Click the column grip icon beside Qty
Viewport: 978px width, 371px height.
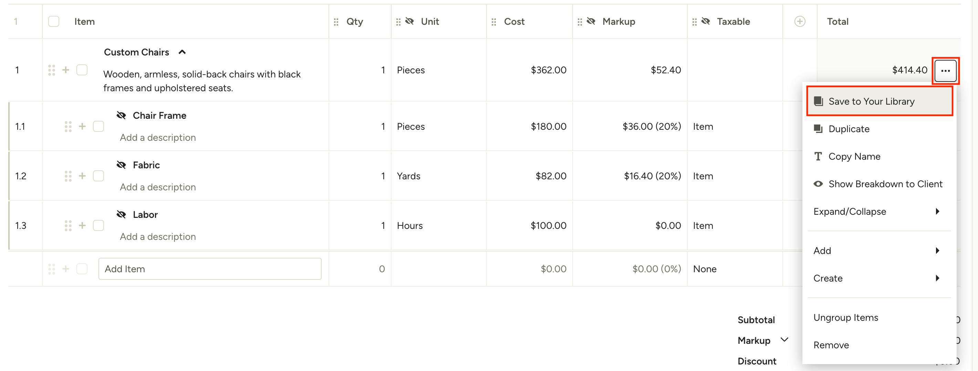pyautogui.click(x=336, y=22)
